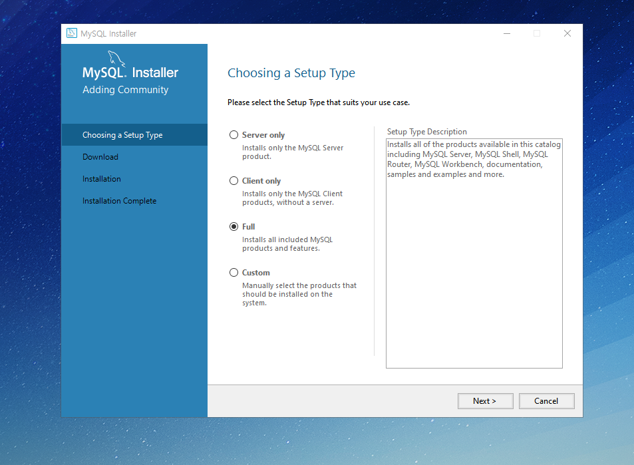Click 'MySQL Installer' title bar text

tap(108, 33)
